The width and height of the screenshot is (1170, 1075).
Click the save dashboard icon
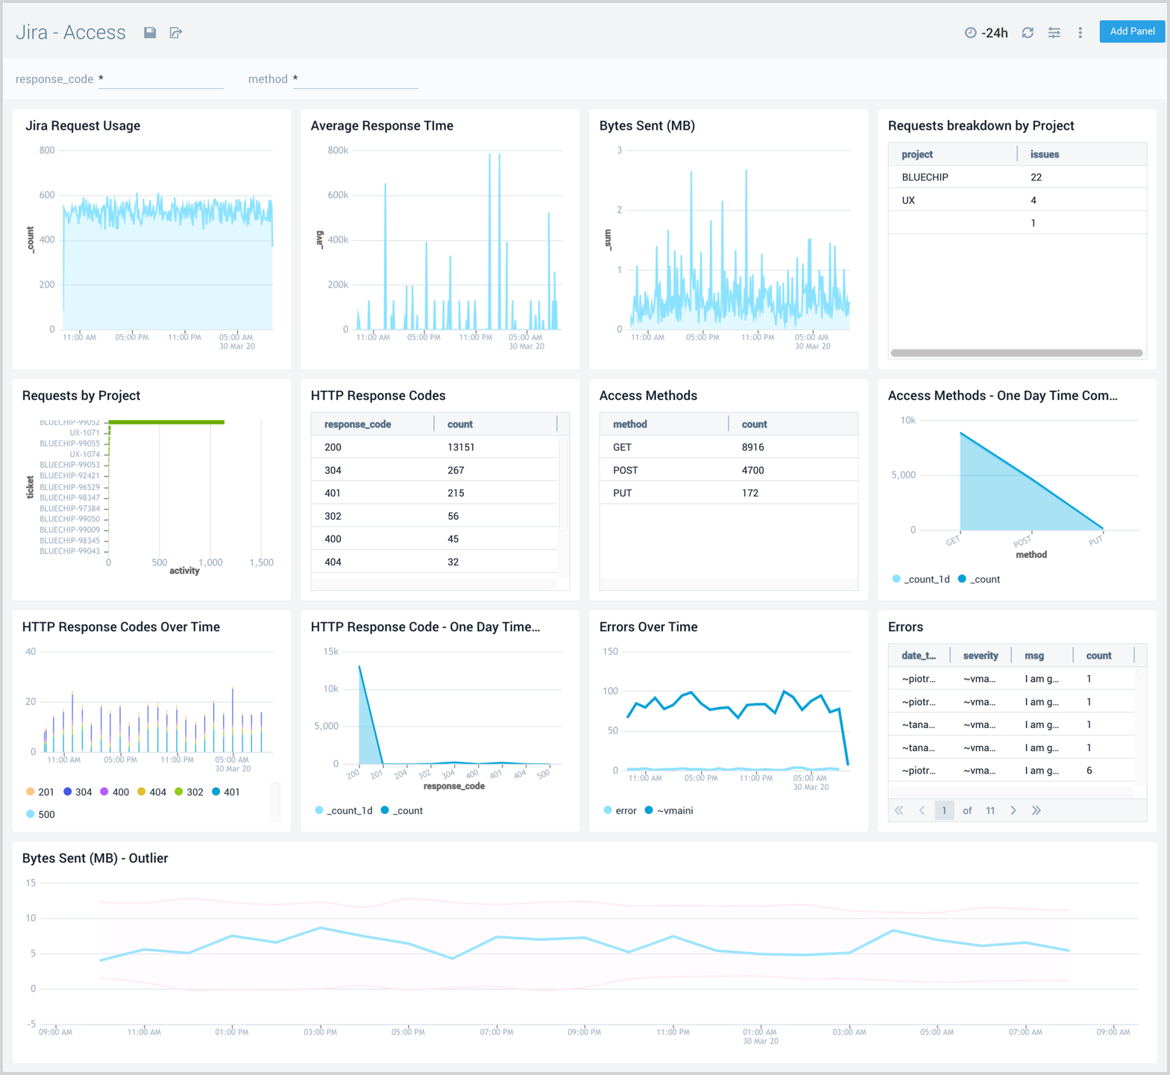[x=150, y=33]
